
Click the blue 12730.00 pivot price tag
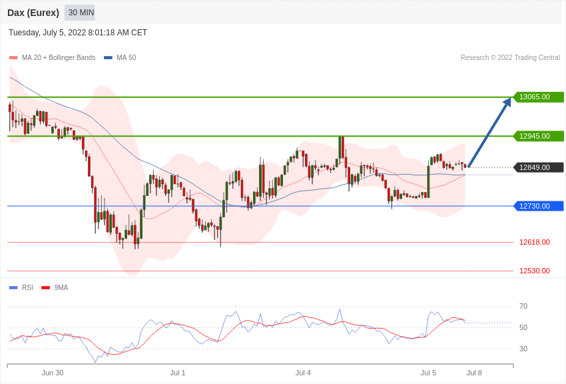(x=538, y=206)
